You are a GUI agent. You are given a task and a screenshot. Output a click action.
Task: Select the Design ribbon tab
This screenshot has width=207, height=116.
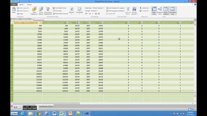click(x=29, y=5)
